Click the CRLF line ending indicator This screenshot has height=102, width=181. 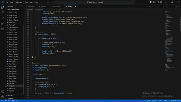165,101
